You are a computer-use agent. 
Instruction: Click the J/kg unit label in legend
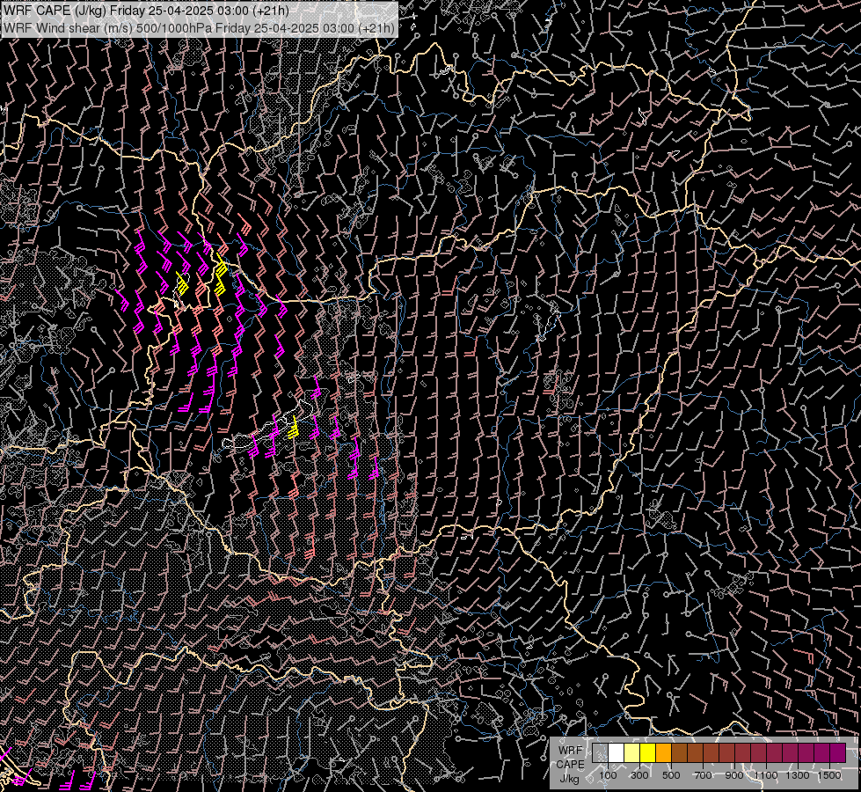(x=569, y=779)
